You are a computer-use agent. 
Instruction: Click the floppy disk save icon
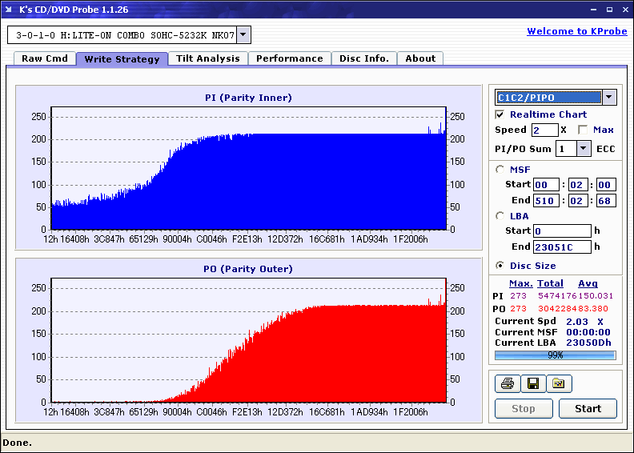coord(533,383)
